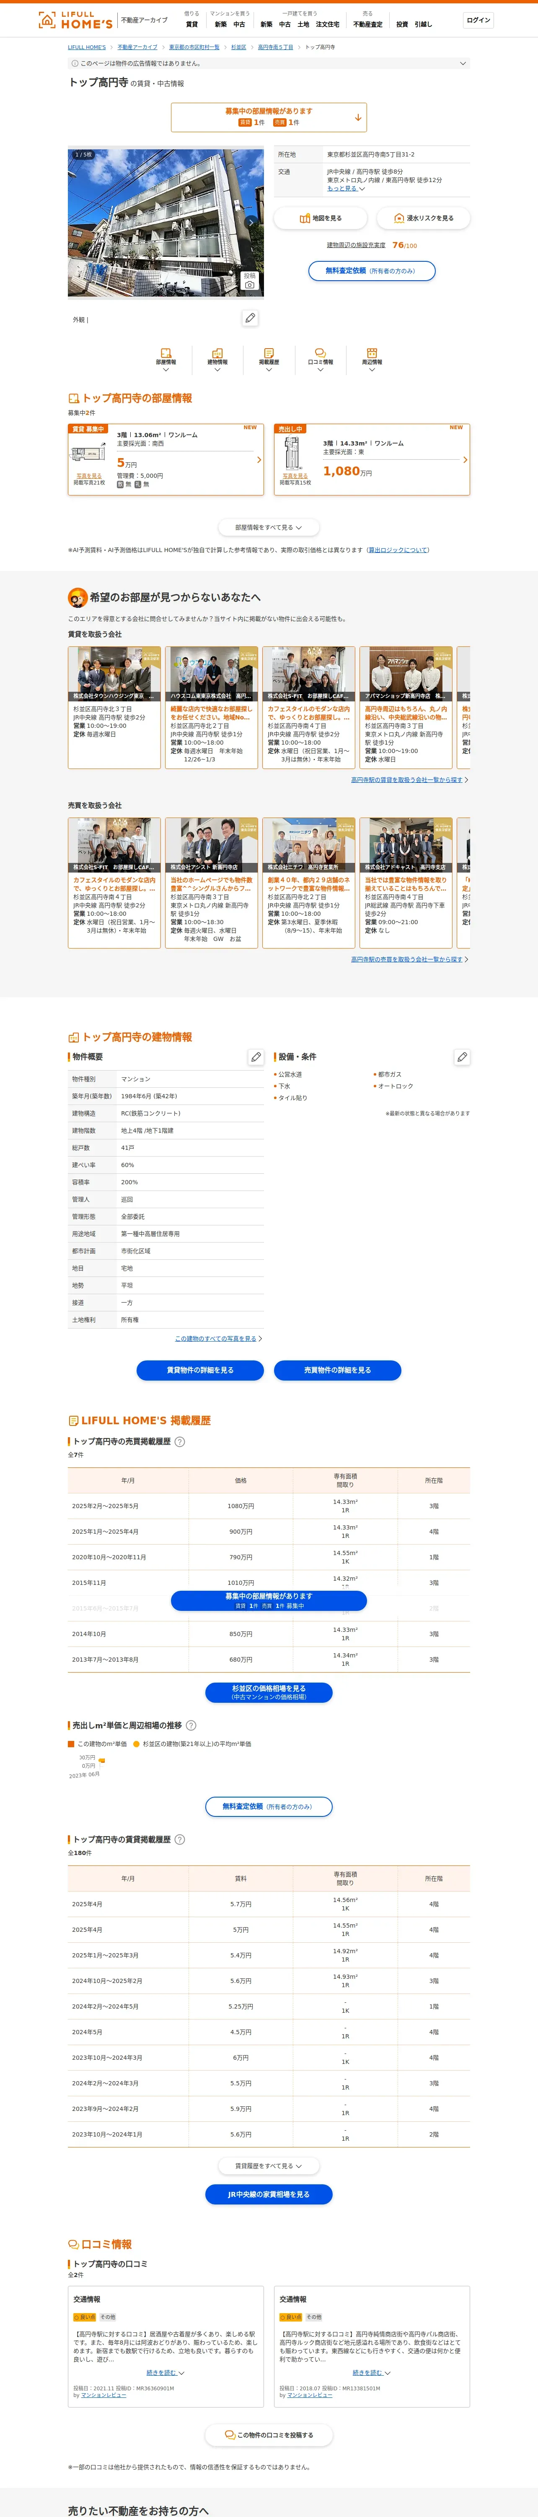Open 中古 under 一戸建てを買う menu

pyautogui.click(x=284, y=24)
